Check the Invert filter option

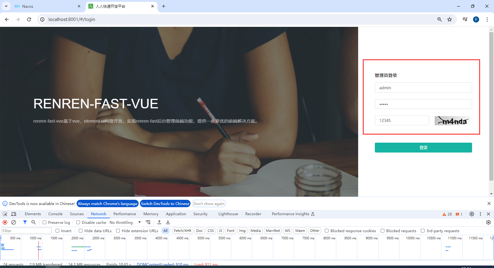57,231
